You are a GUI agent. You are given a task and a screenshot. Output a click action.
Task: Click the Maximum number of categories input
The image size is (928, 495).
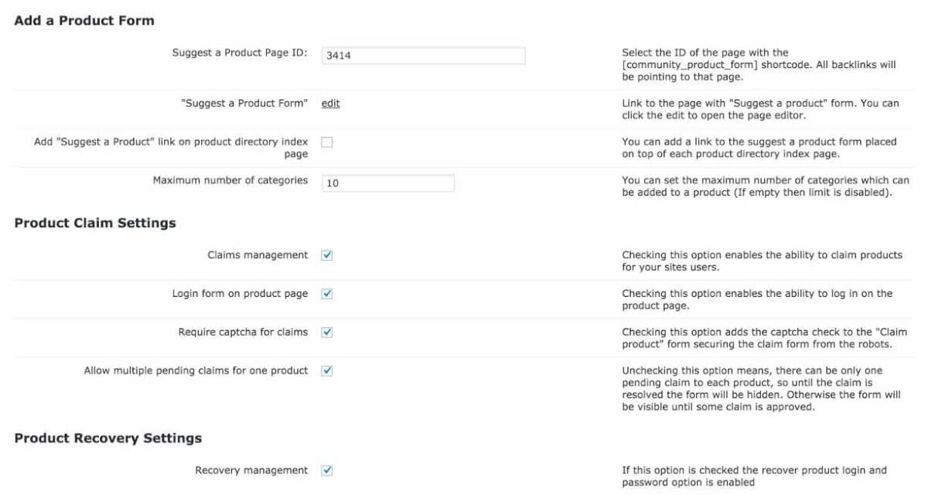tap(387, 183)
